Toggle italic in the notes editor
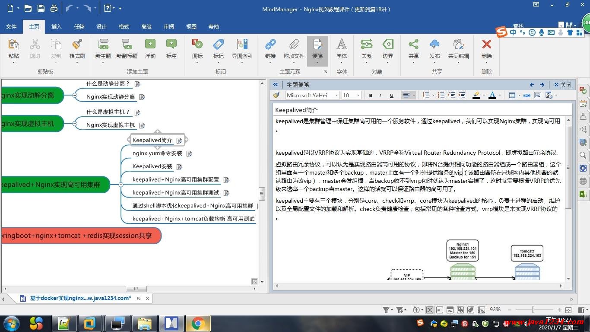 coord(380,96)
